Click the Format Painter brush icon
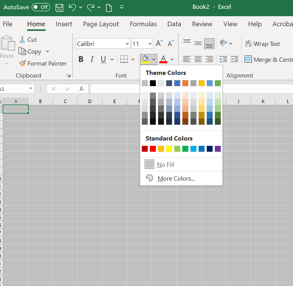 [22, 63]
